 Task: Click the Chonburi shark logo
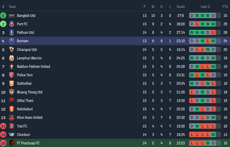(11, 135)
